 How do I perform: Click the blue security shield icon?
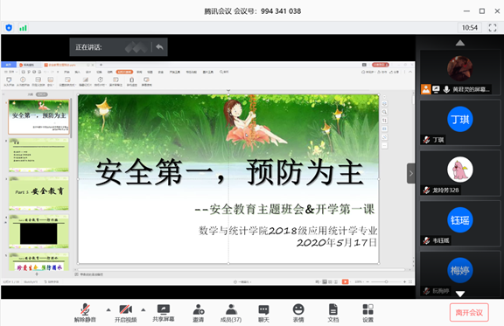[x=9, y=28]
